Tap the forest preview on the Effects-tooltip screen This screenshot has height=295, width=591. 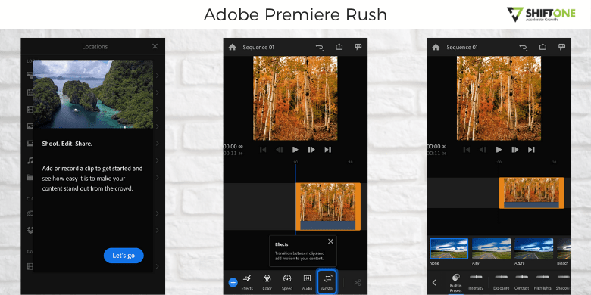295,98
